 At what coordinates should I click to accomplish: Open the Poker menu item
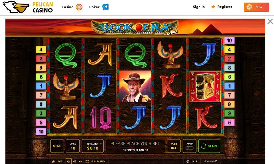(x=94, y=7)
